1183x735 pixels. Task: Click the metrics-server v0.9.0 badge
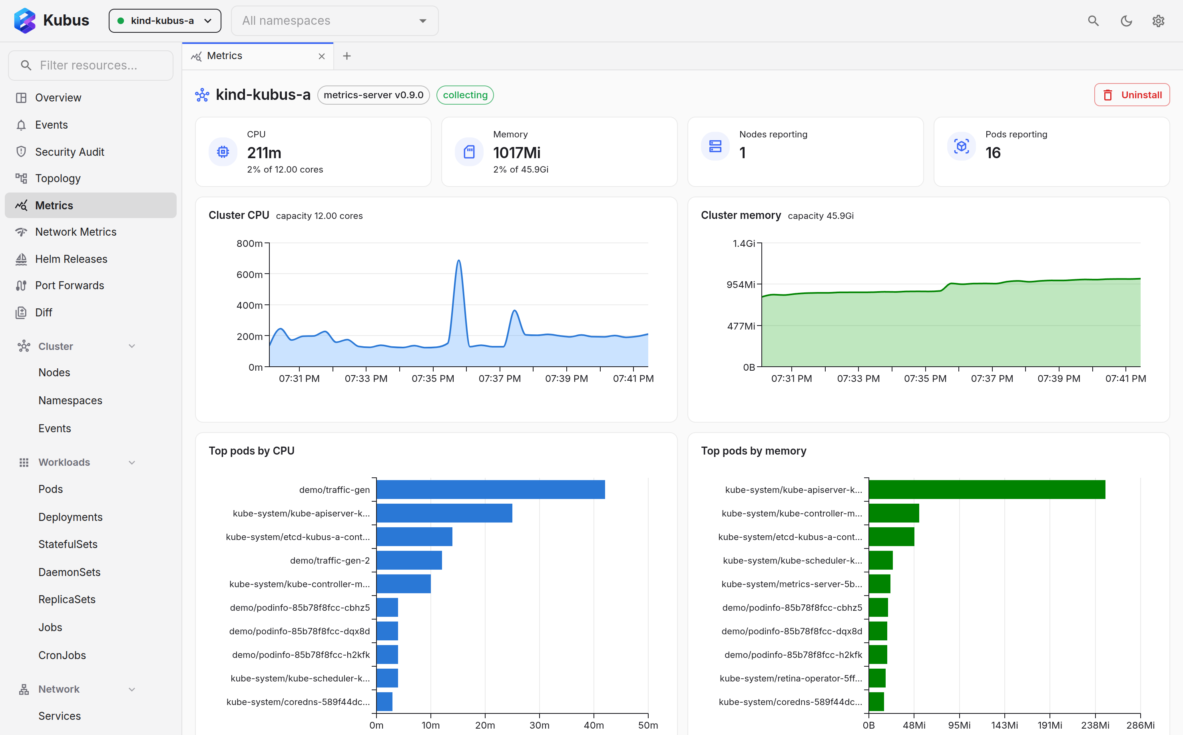coord(373,95)
